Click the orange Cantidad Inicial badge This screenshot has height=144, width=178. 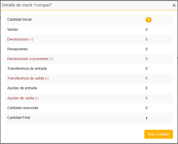pyautogui.click(x=148, y=20)
